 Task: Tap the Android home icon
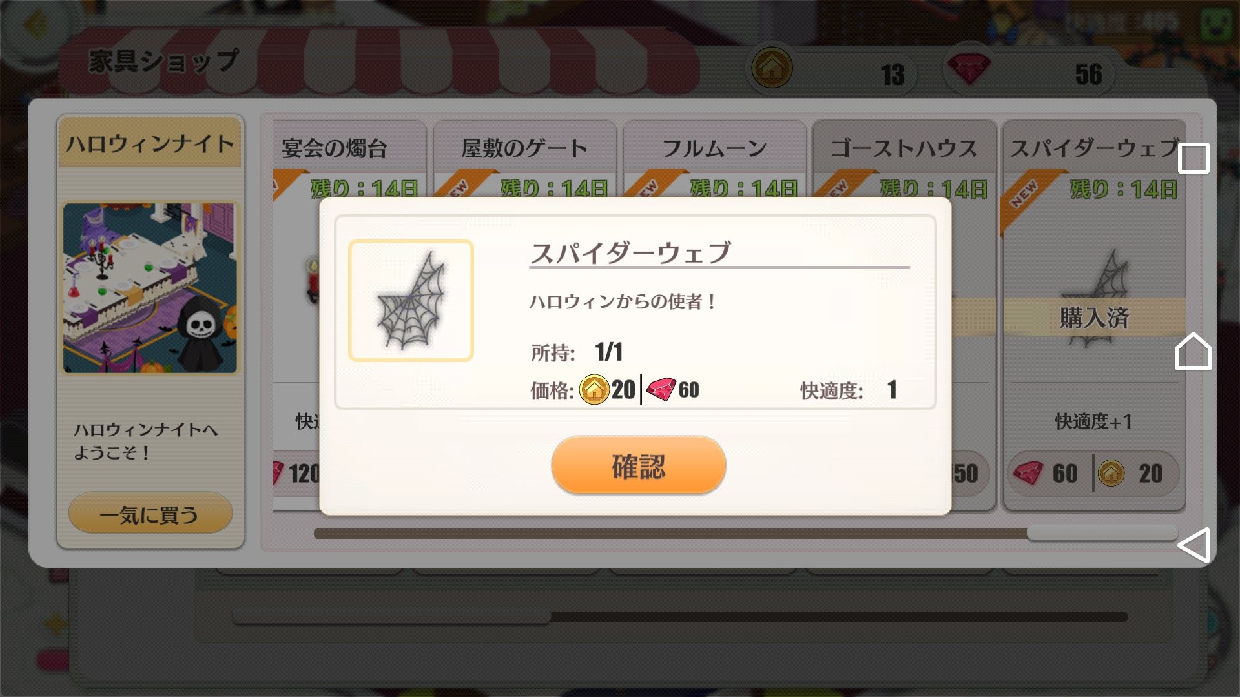pos(1193,351)
